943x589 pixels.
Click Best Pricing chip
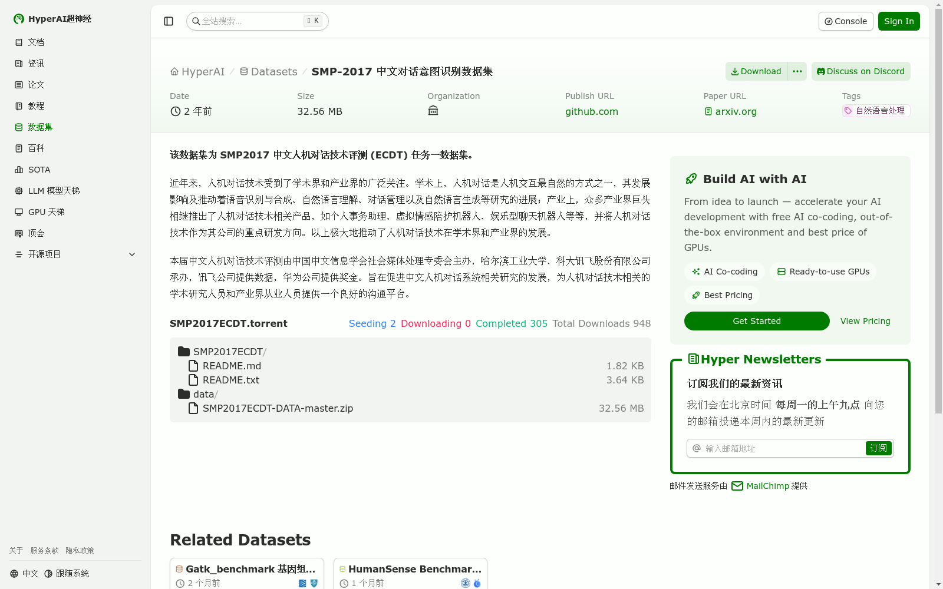(x=722, y=295)
